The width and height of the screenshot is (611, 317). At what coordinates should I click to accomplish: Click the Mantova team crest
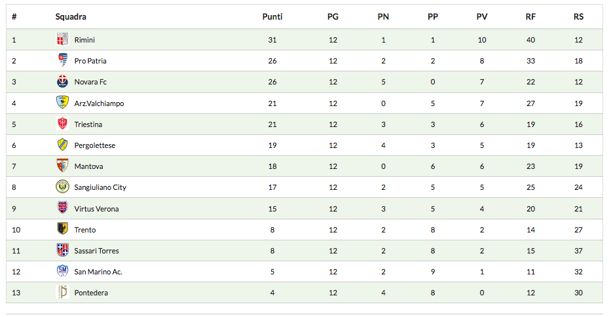click(62, 166)
